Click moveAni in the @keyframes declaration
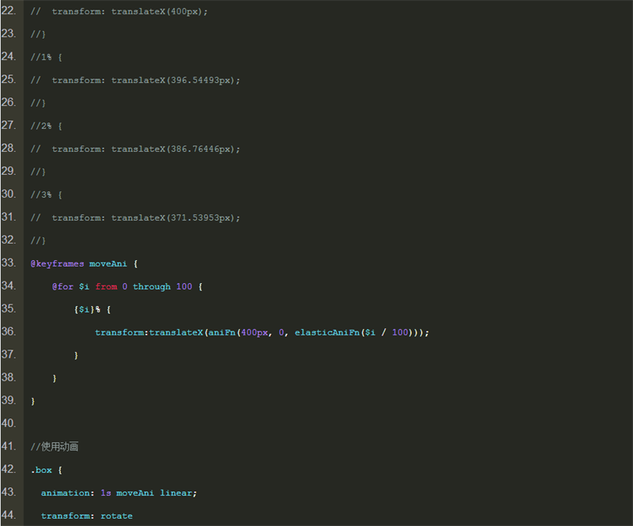Viewport: 633px width, 526px height. point(108,263)
